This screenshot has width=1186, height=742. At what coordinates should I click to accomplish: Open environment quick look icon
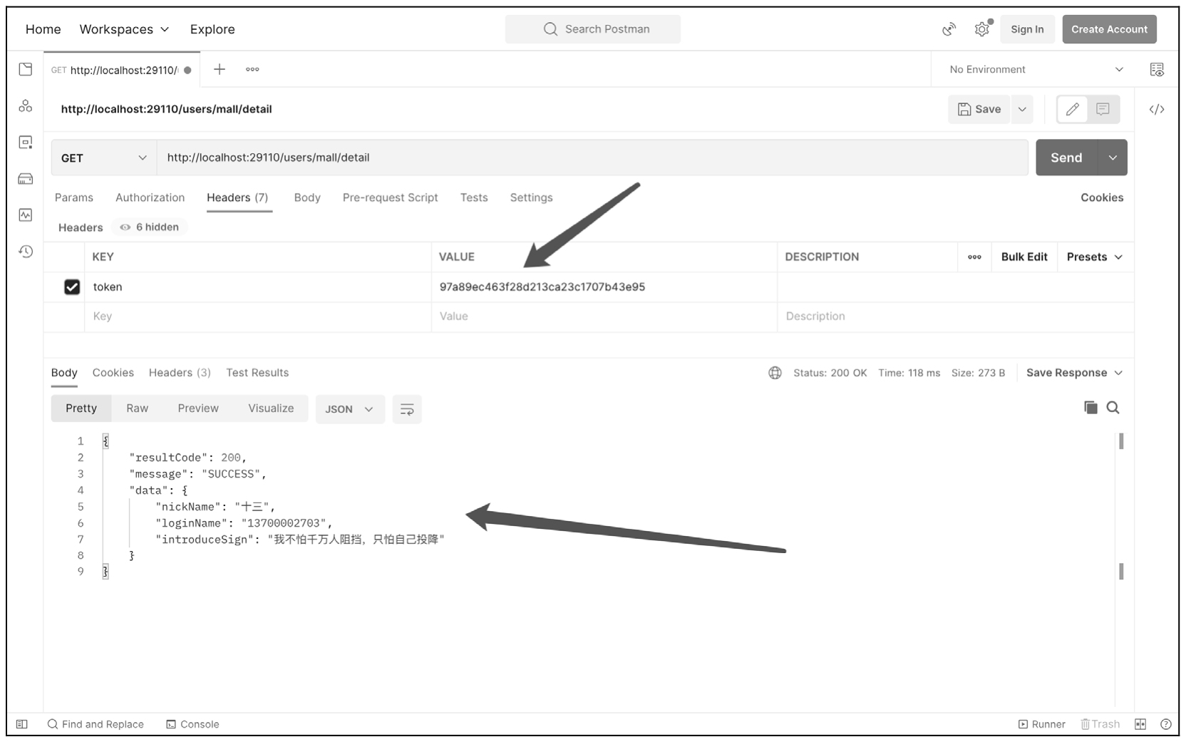coord(1157,70)
